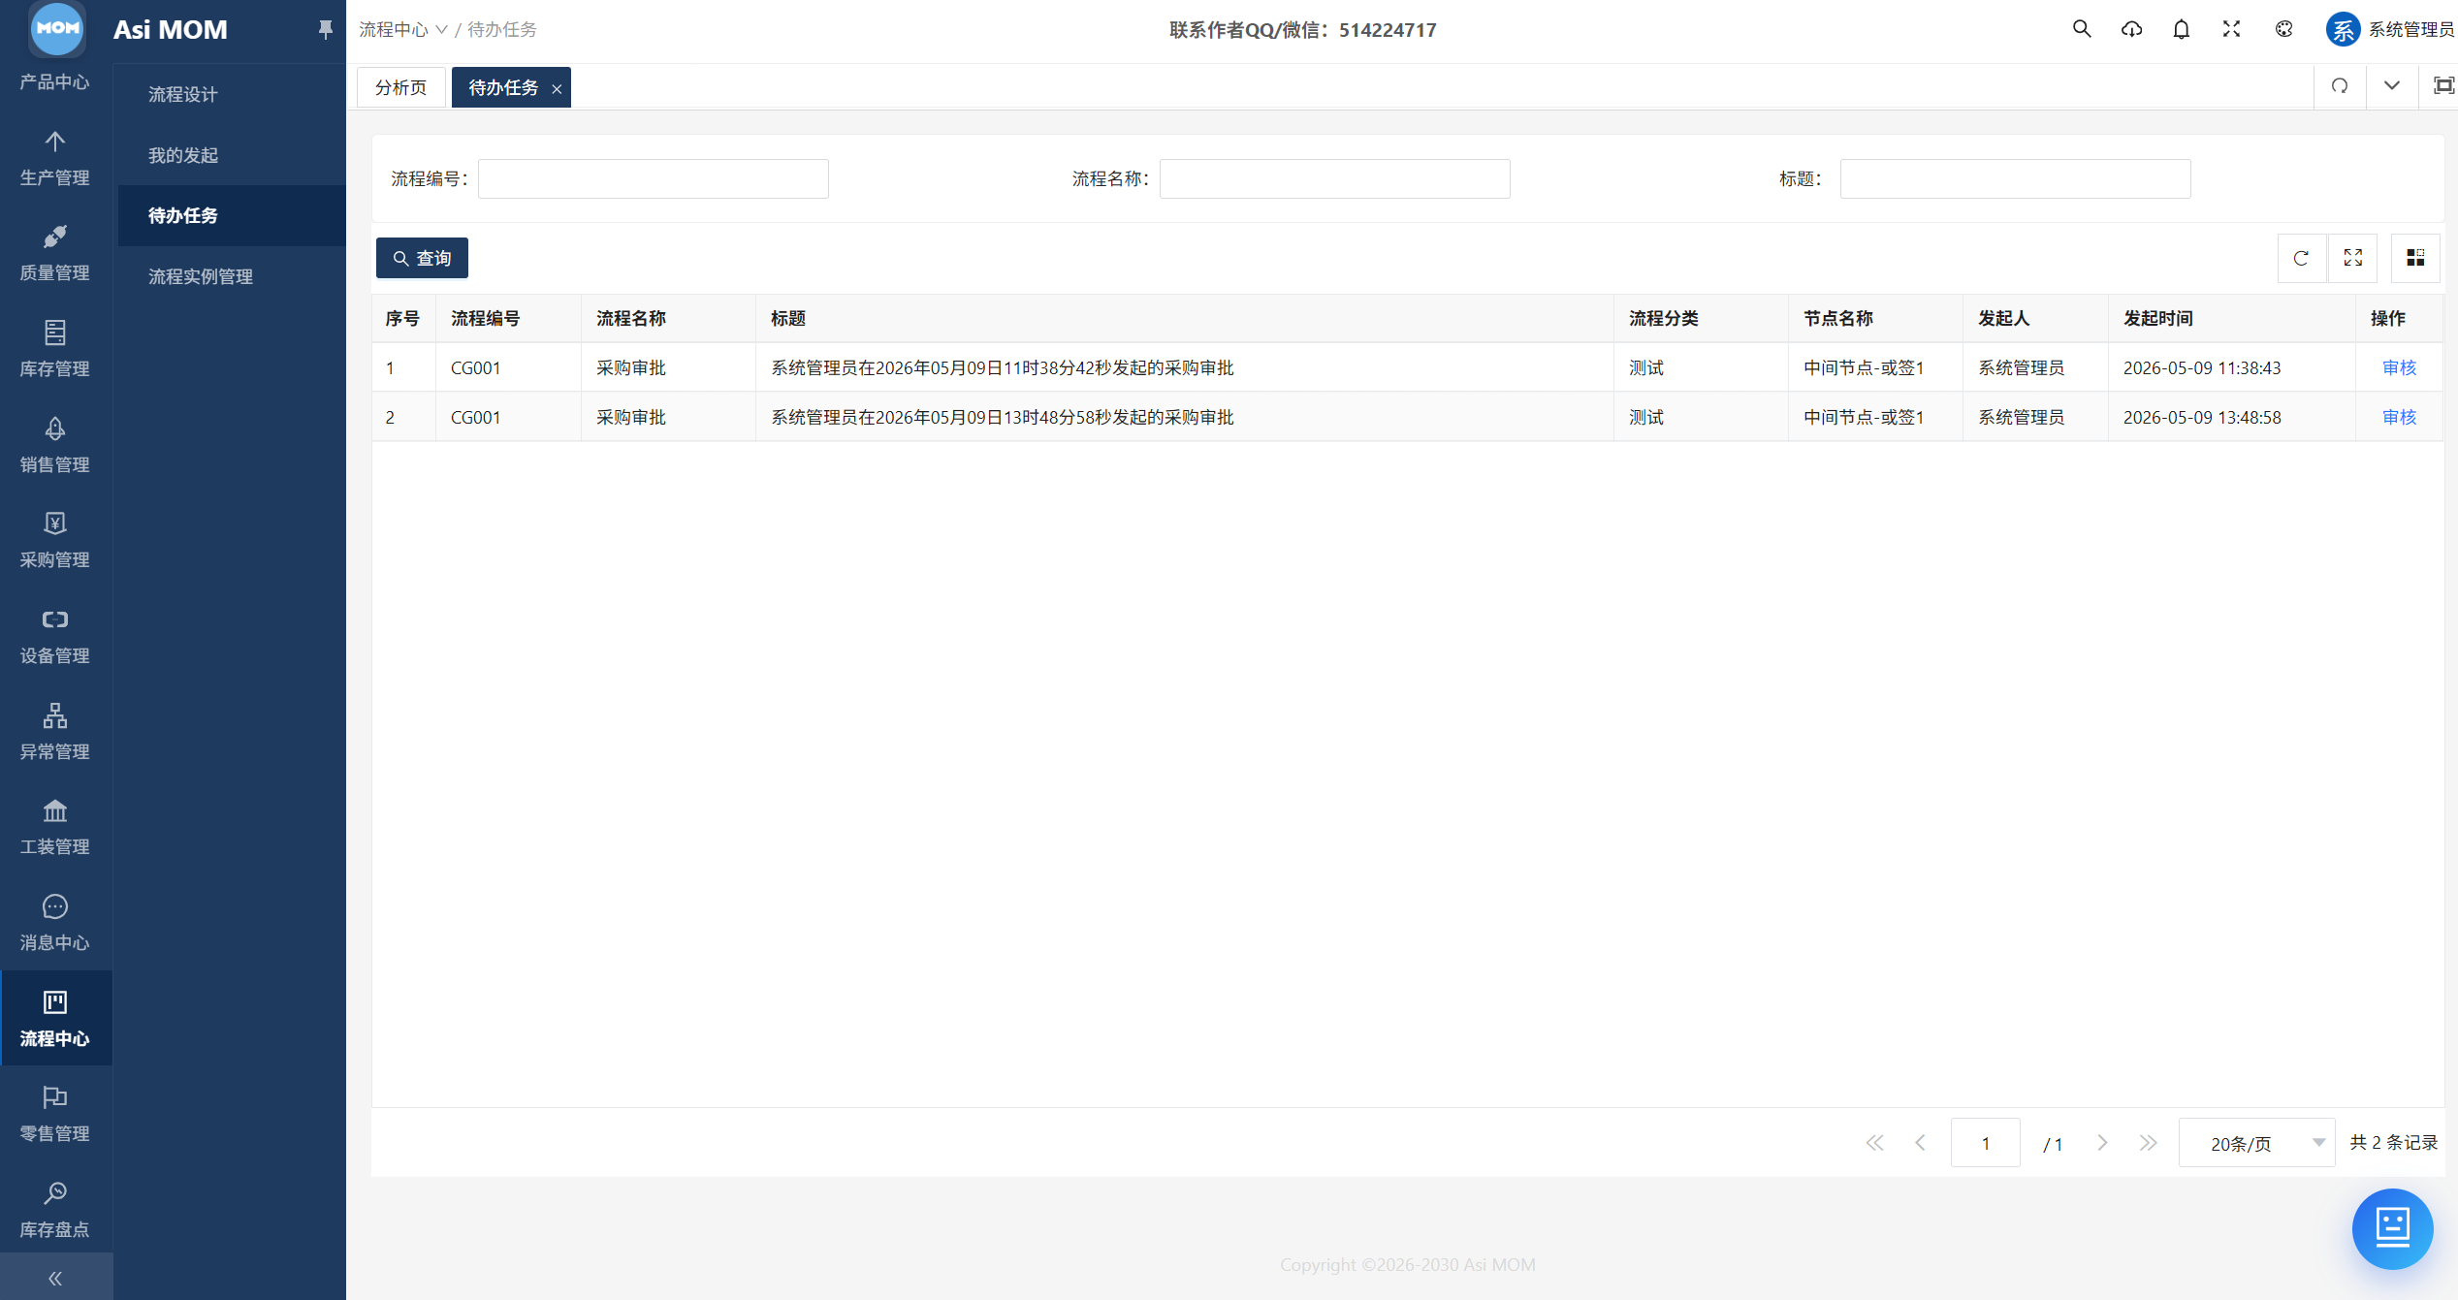2458x1300 pixels.
Task: Go to next page
Action: pos(2101,1143)
